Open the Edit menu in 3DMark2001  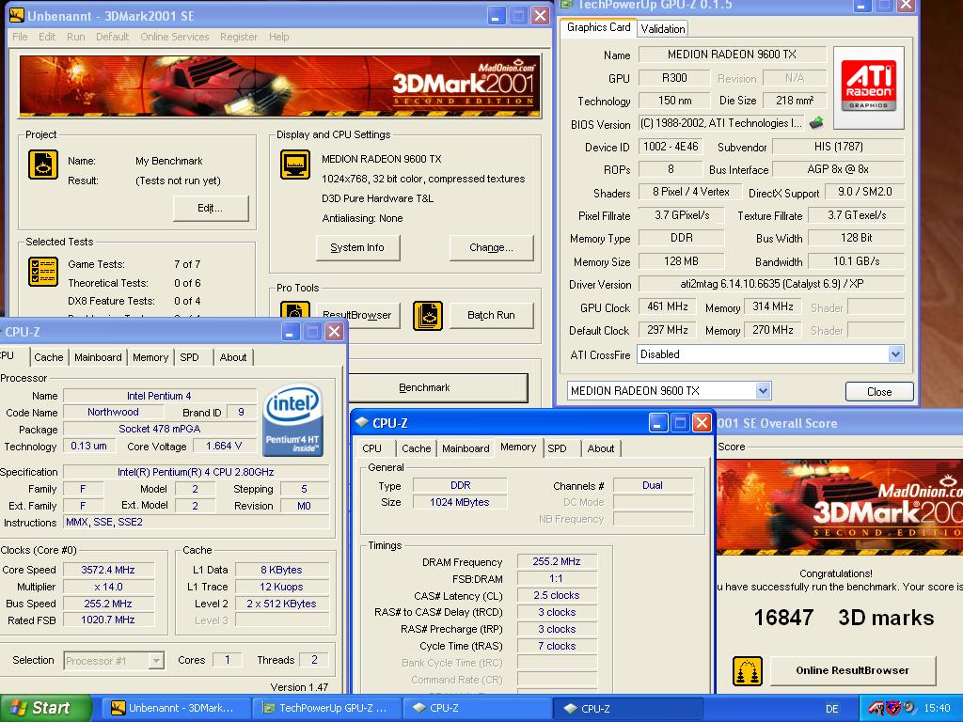pyautogui.click(x=47, y=37)
